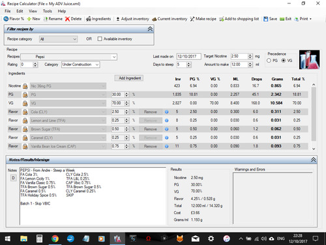Collapse the Notes/Results/Warnings panel
The image size is (326, 245).
[x=313, y=160]
